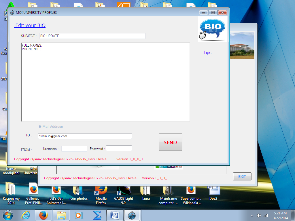This screenshot has height=221, width=295.
Task: Click the front window's Version 1_0_0_1 text
Action: point(130,159)
